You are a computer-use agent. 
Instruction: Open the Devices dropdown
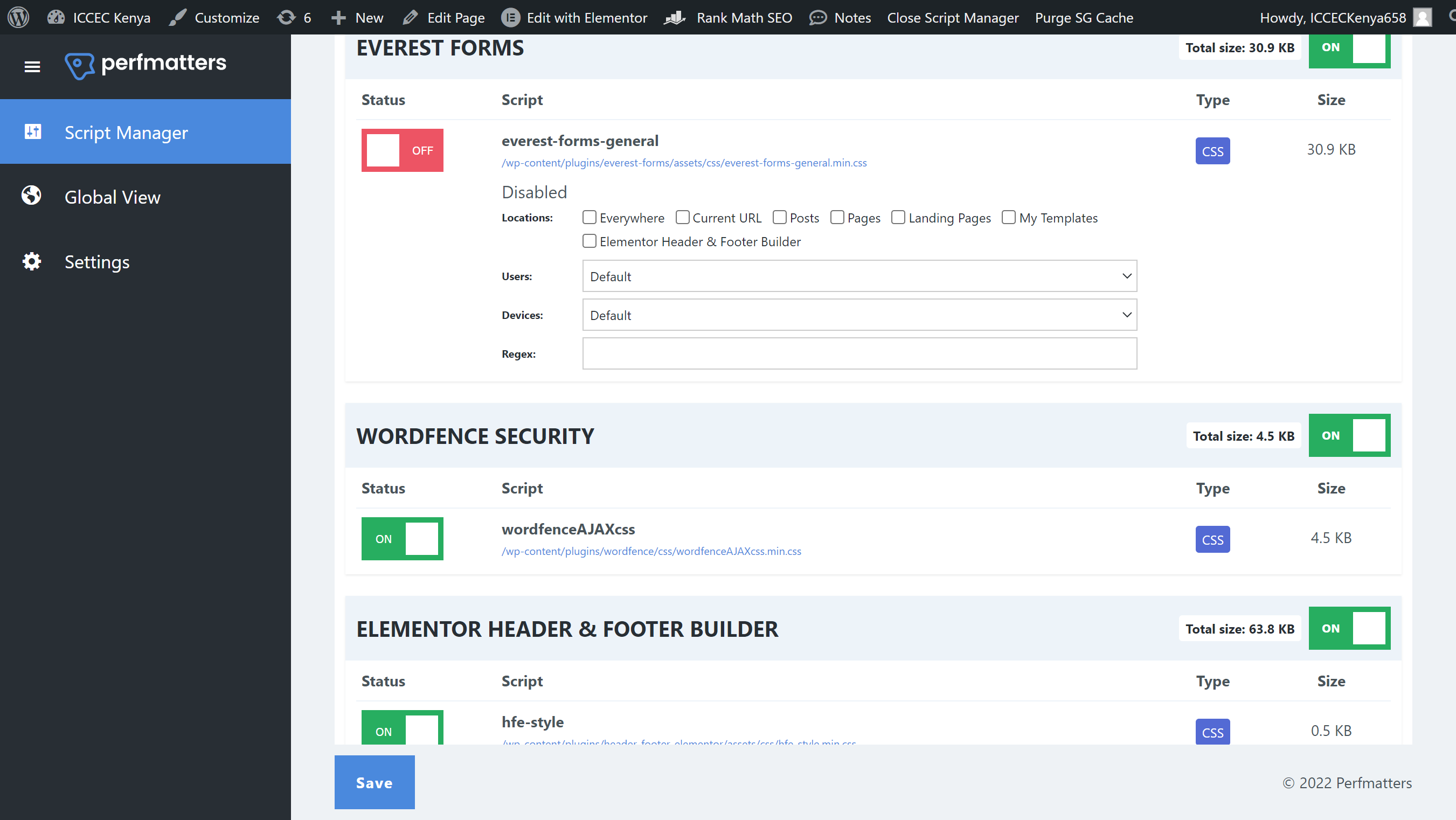tap(859, 315)
